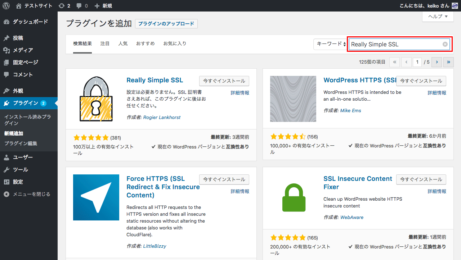Open 詳細情報 for WordPress HTTPS
The image size is (461, 260).
[x=437, y=93]
